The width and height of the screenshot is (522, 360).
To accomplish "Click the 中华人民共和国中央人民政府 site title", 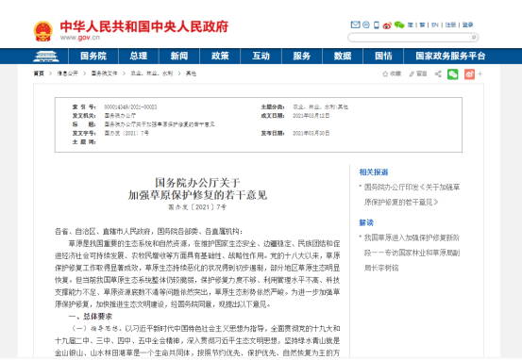I will coord(144,26).
